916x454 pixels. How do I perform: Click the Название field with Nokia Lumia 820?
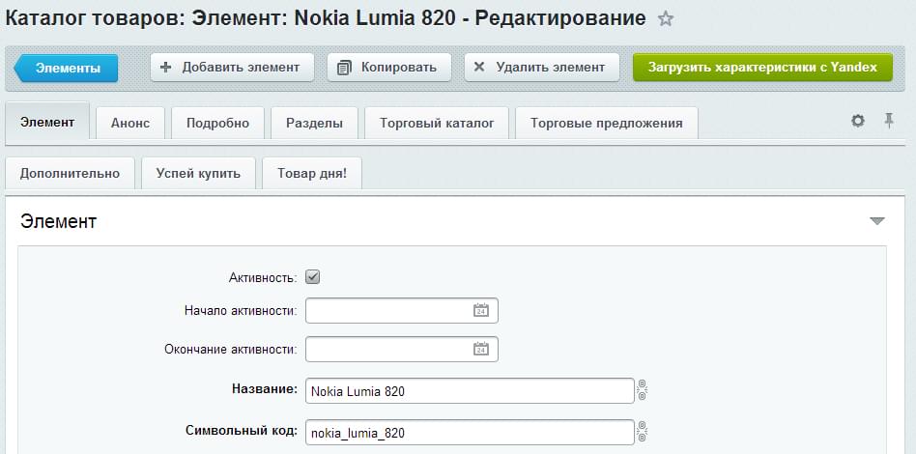(470, 390)
